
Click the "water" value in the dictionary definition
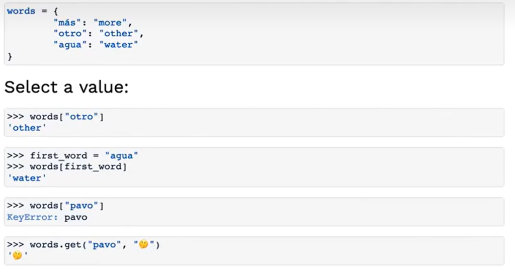tap(119, 45)
